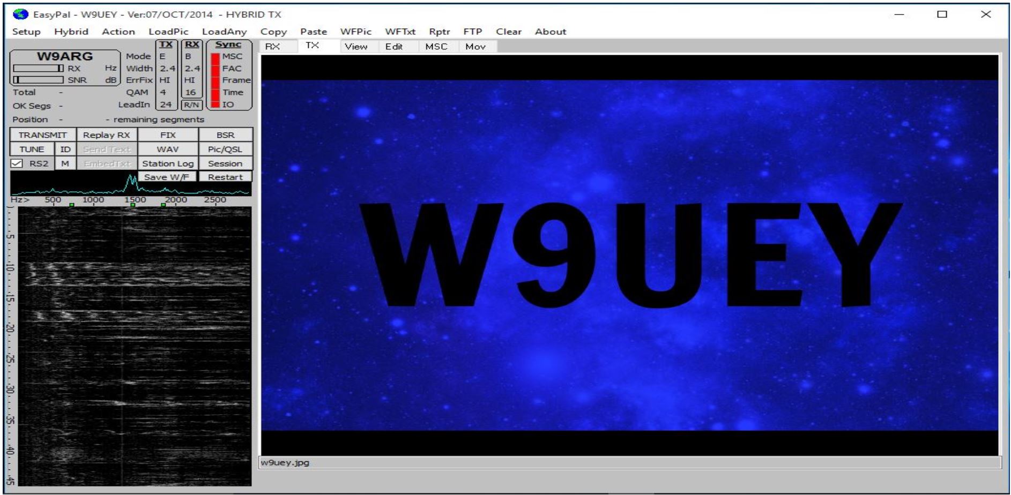Open the Station Log

(168, 163)
